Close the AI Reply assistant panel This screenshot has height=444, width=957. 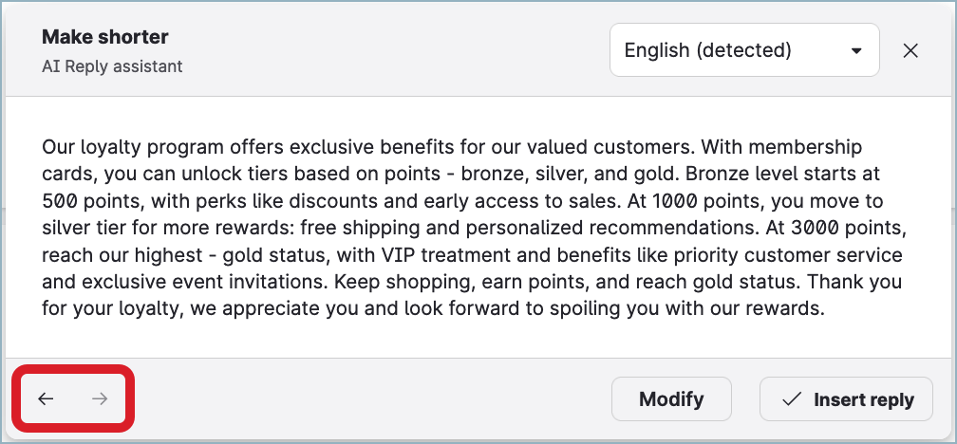[x=910, y=51]
